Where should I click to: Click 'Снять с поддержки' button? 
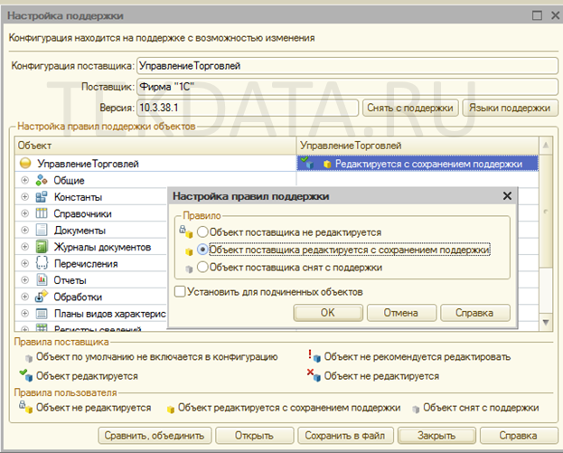pyautogui.click(x=410, y=108)
